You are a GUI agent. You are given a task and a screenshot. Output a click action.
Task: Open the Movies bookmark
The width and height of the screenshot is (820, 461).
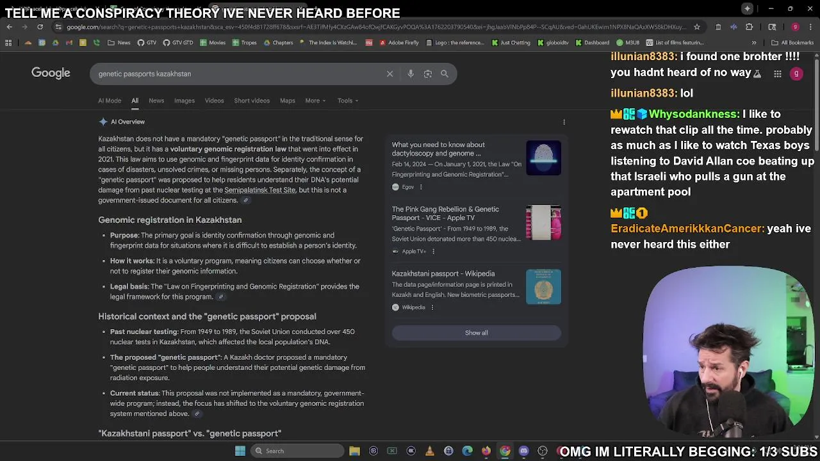[213, 43]
